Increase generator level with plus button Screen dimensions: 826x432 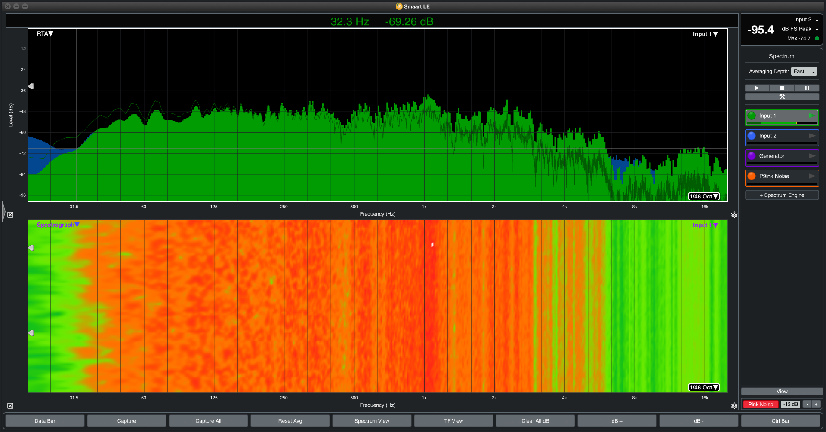tap(816, 404)
